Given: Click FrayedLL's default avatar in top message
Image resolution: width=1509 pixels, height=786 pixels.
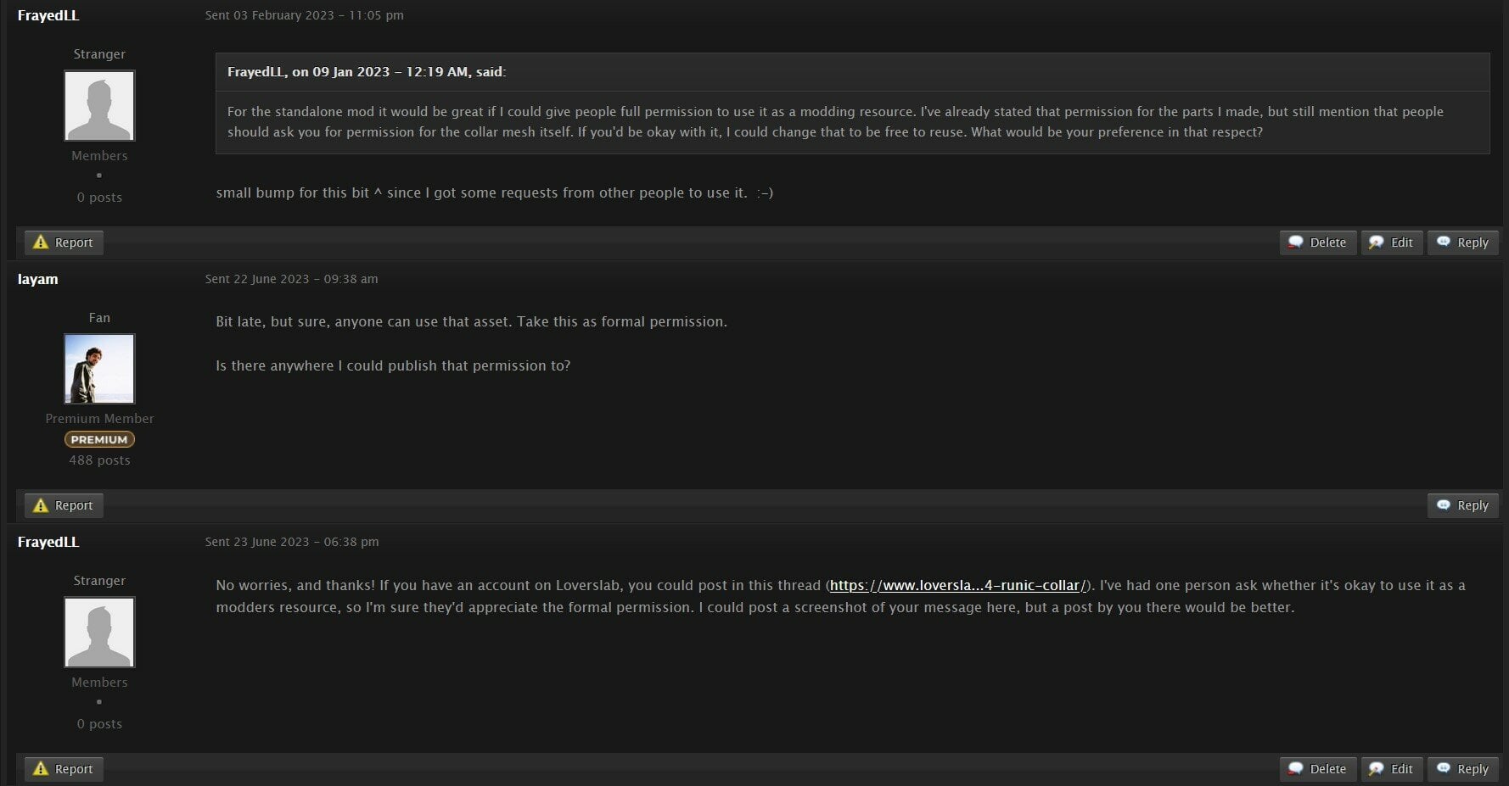Looking at the screenshot, I should click(99, 105).
